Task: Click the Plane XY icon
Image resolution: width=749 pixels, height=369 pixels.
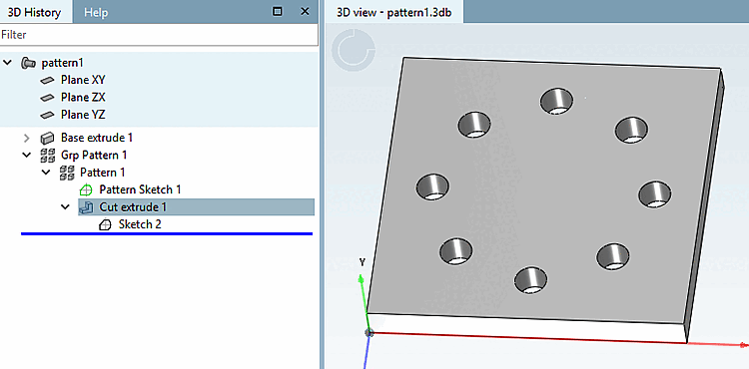Action: click(x=48, y=81)
